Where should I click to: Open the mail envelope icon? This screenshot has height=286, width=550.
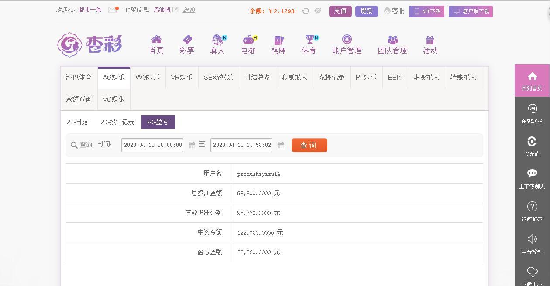coord(113,9)
